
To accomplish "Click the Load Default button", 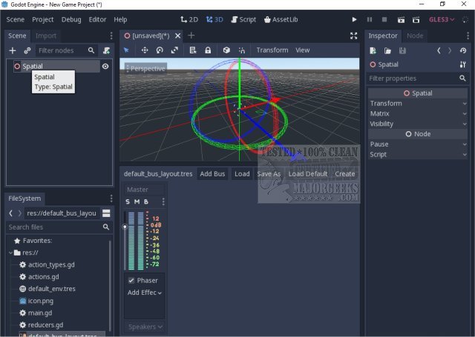I will (x=307, y=174).
